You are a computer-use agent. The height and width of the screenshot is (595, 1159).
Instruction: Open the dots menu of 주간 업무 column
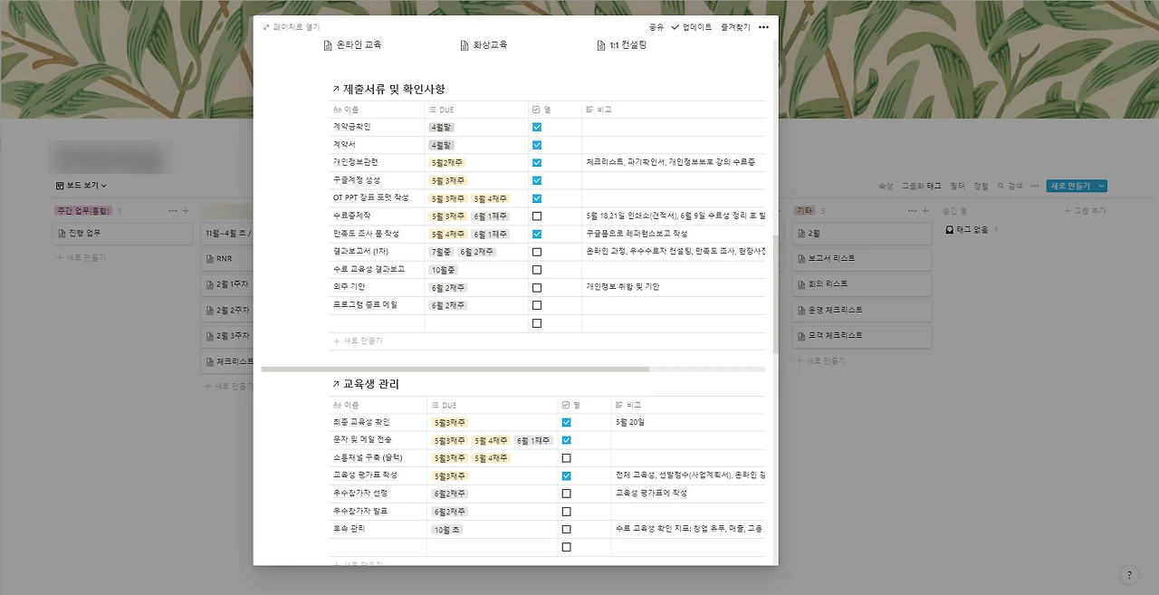(173, 210)
